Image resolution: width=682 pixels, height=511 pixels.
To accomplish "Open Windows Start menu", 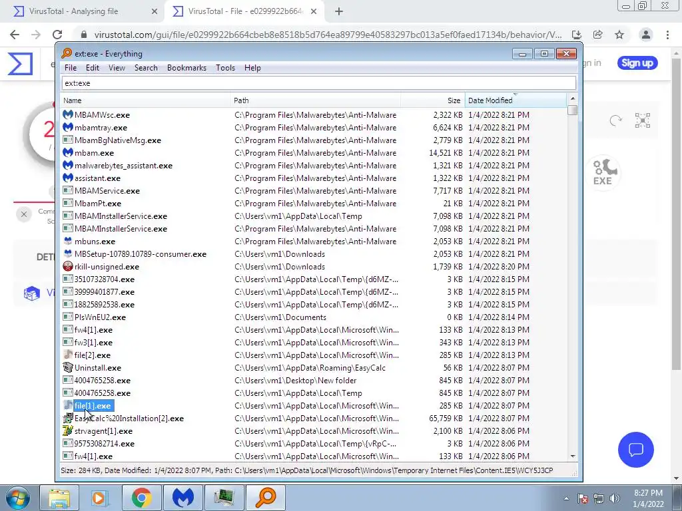I will pyautogui.click(x=17, y=498).
